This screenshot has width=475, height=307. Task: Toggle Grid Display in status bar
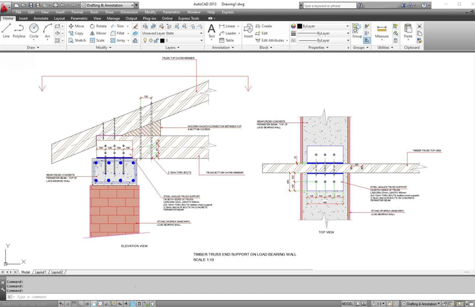(x=74, y=303)
